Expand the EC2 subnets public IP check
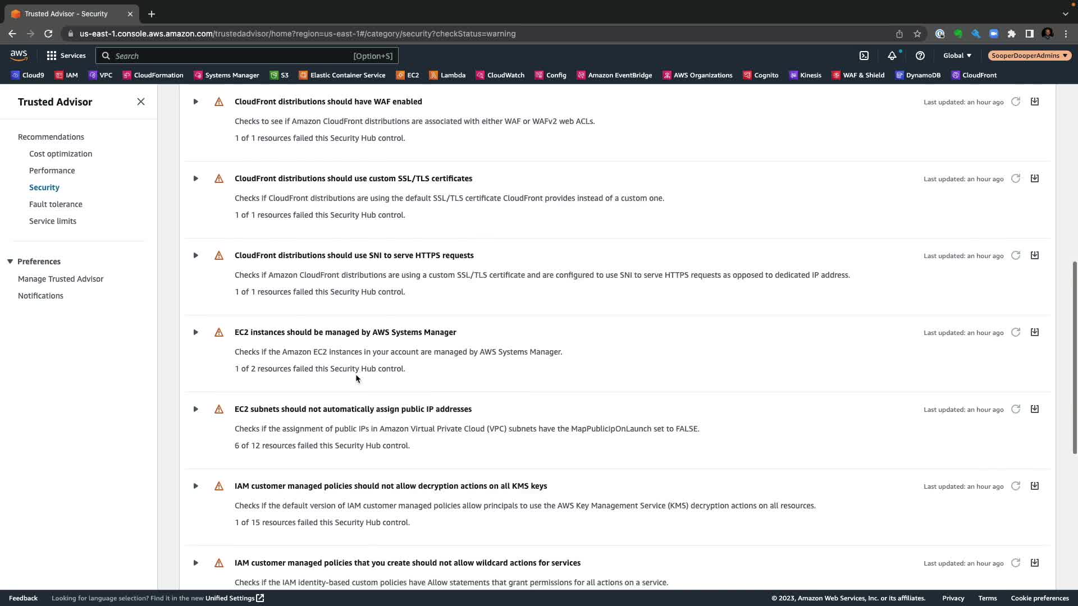The image size is (1078, 606). click(195, 409)
